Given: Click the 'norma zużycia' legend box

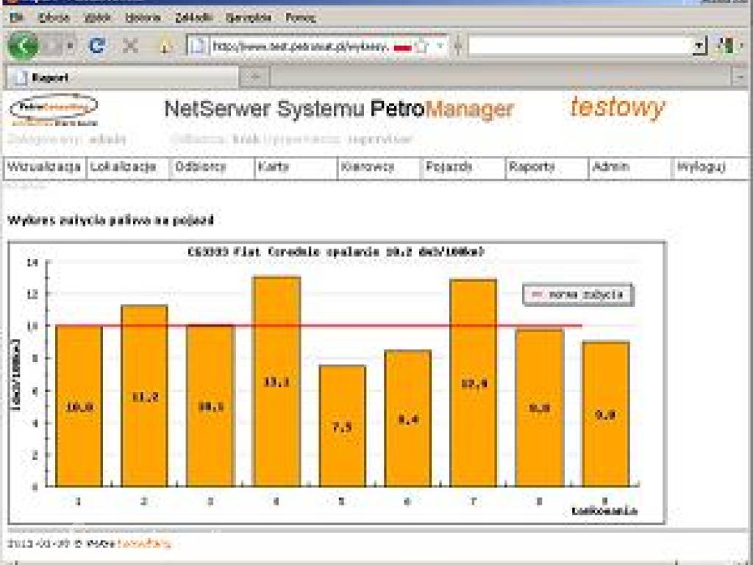Looking at the screenshot, I should [578, 294].
